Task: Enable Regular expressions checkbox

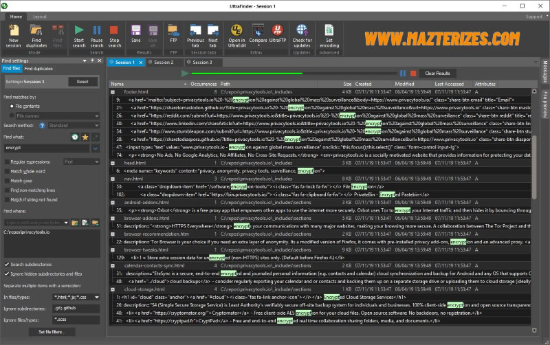Action: (7, 162)
